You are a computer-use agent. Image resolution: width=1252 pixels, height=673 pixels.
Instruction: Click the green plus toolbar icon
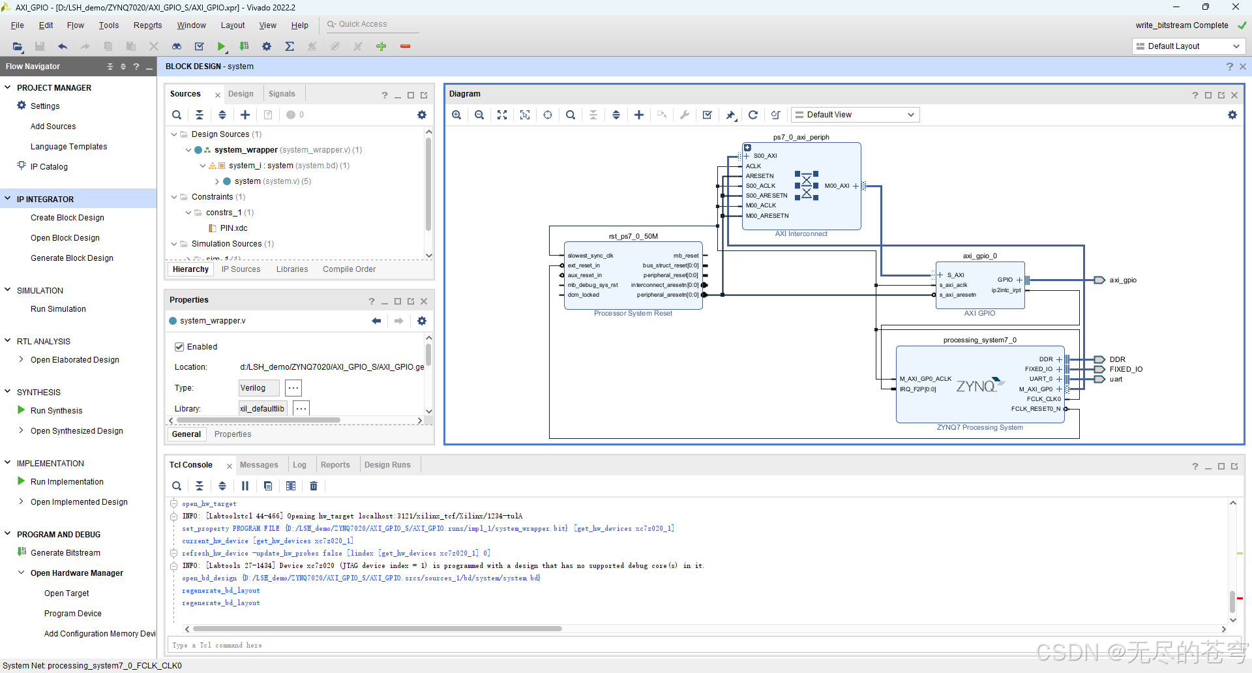pos(381,46)
